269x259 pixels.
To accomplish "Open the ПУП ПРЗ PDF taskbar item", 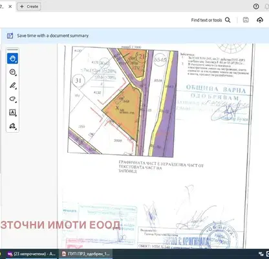I will [85, 254].
